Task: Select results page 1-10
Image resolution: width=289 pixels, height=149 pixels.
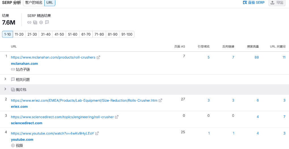Action: (x=8, y=34)
